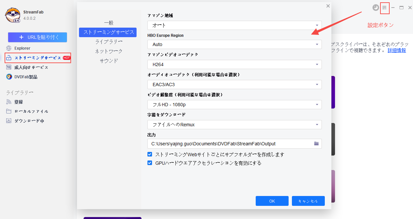The image size is (413, 219).
Task: Select the サウンド settings tab
Action: 109,61
